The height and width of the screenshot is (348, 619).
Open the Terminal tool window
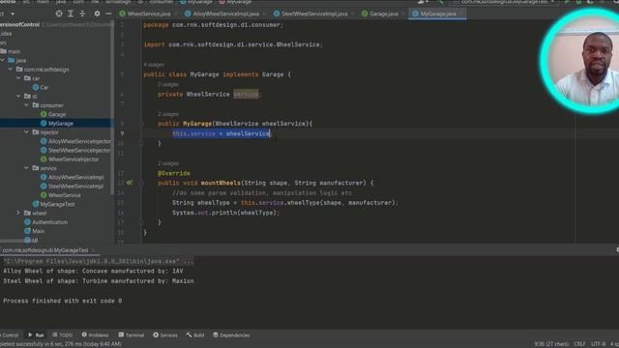[132, 335]
